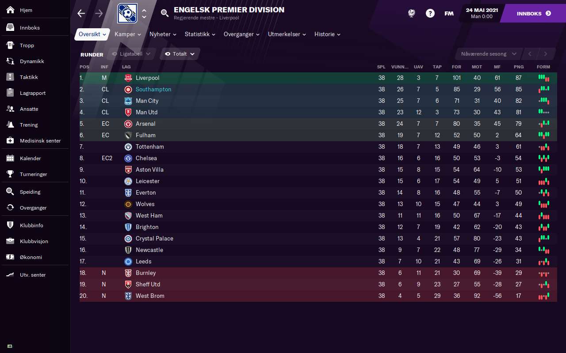This screenshot has width=566, height=353.
Task: Click the help question mark icon
Action: pos(430,13)
